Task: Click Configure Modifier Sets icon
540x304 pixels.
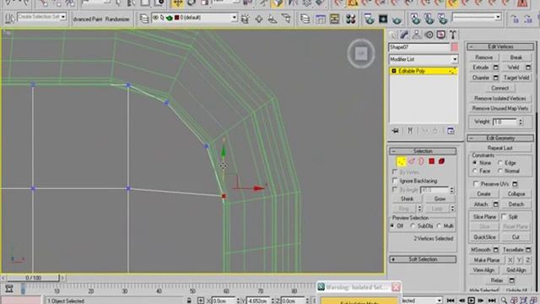Action: point(451,131)
